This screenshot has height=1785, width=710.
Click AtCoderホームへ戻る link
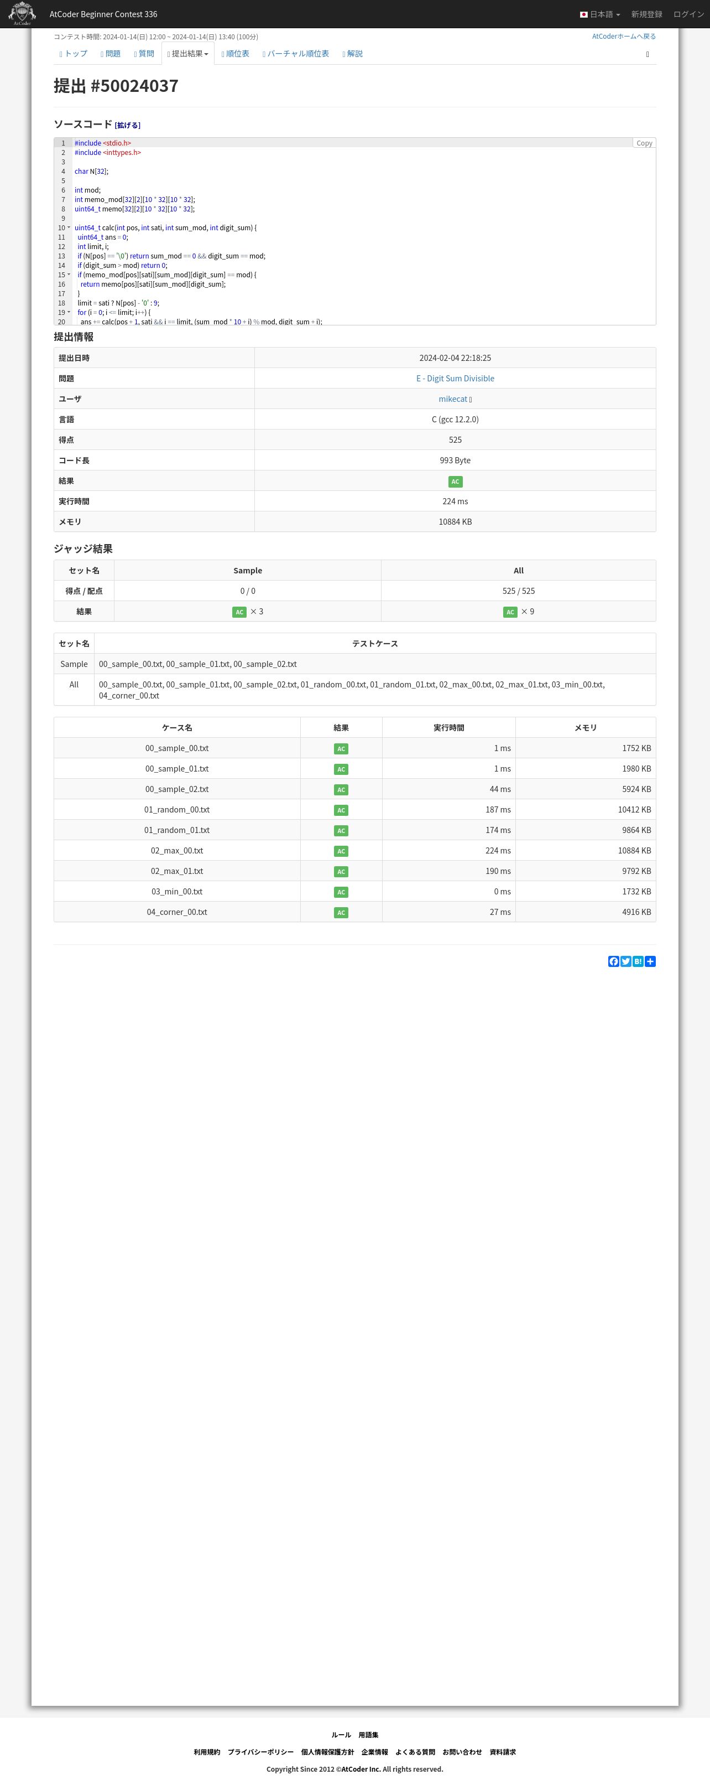624,36
